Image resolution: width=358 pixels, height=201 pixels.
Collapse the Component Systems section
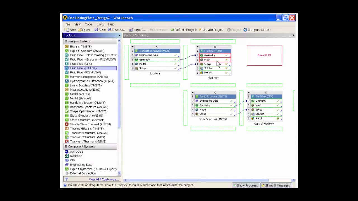[x=66, y=147]
